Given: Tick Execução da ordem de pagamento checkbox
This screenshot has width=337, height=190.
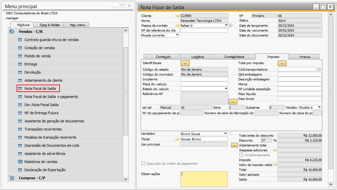Looking at the screenshot, I should point(143,164).
